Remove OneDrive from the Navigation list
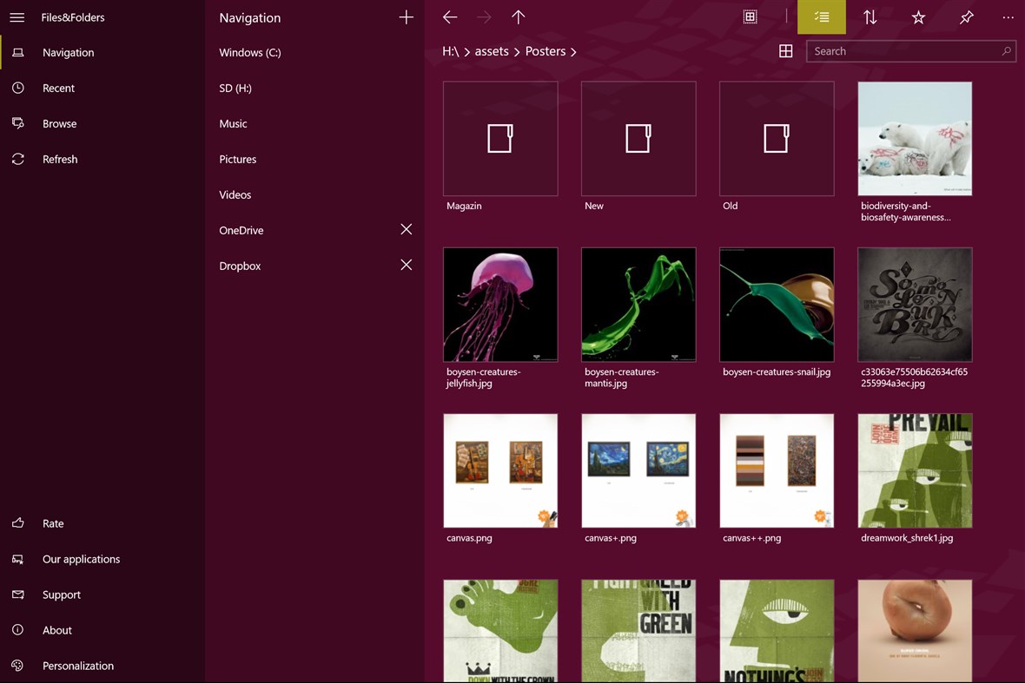The width and height of the screenshot is (1025, 683). click(406, 229)
